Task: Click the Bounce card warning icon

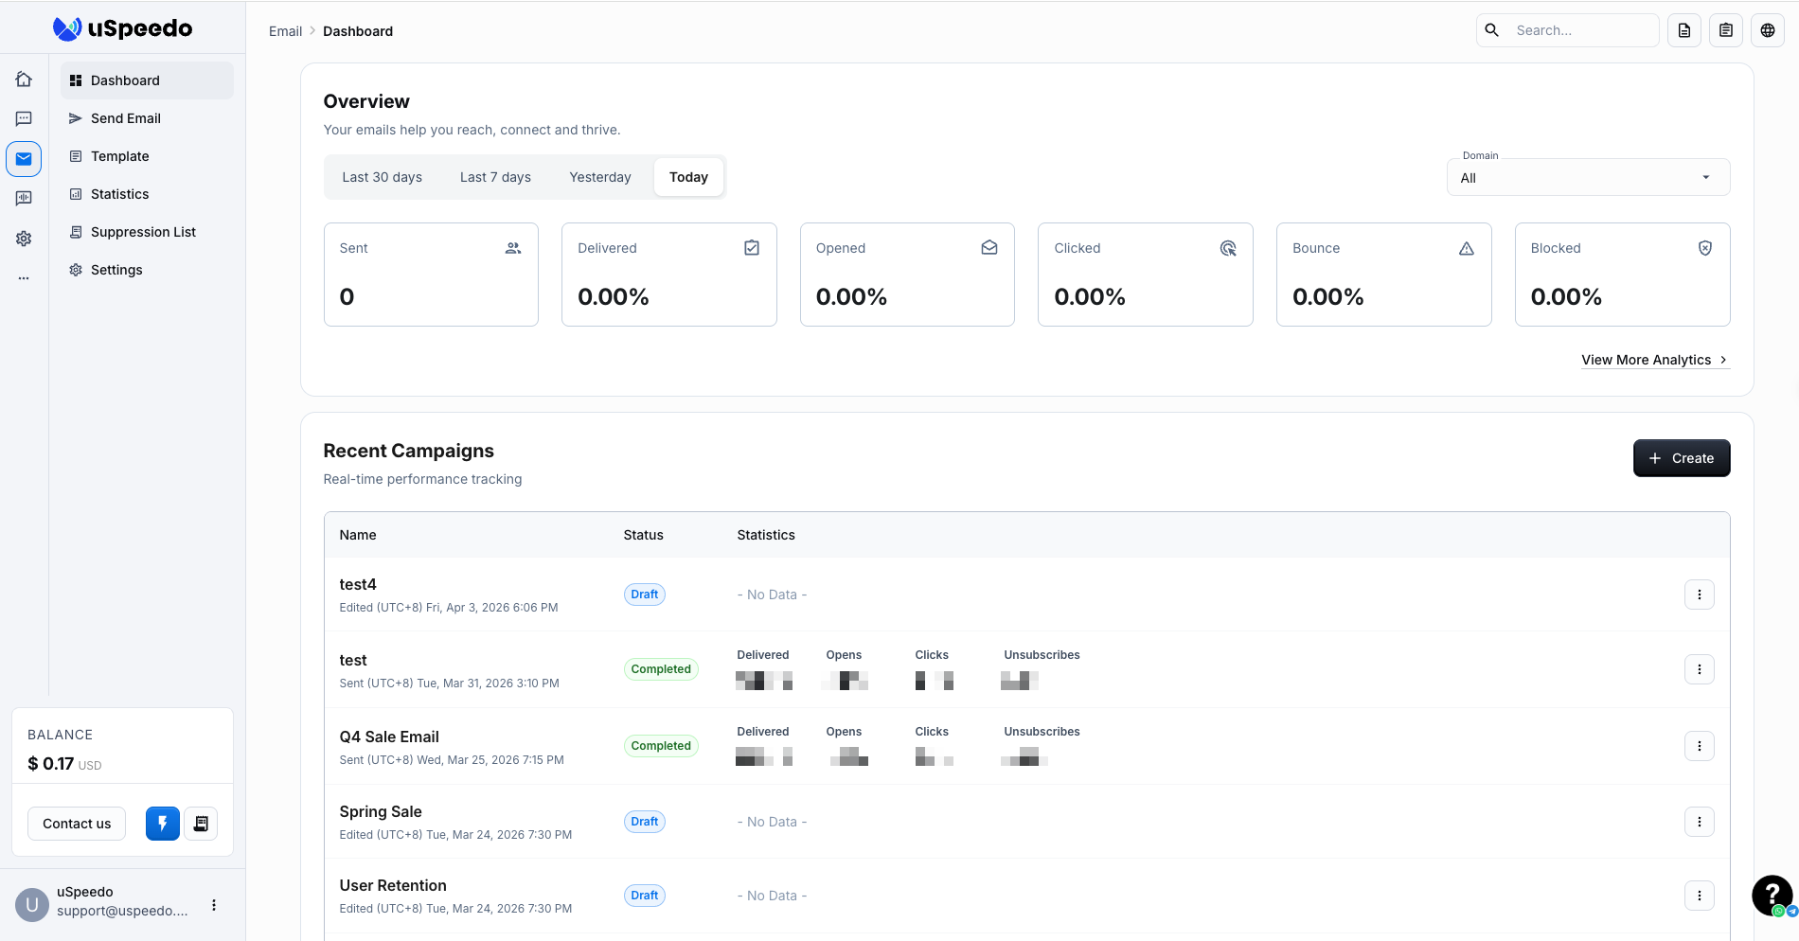Action: [1467, 248]
